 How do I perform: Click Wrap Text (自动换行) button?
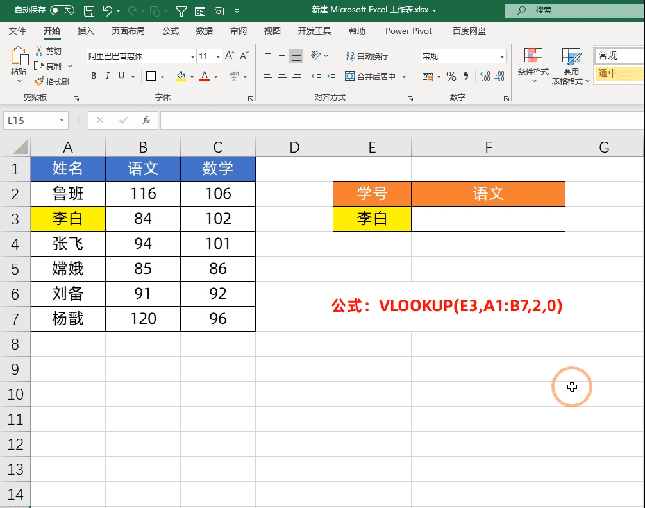(367, 56)
